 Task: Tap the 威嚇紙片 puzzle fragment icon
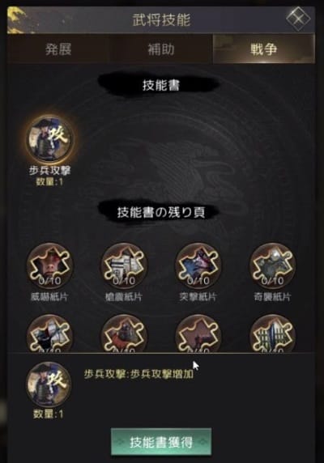49,265
